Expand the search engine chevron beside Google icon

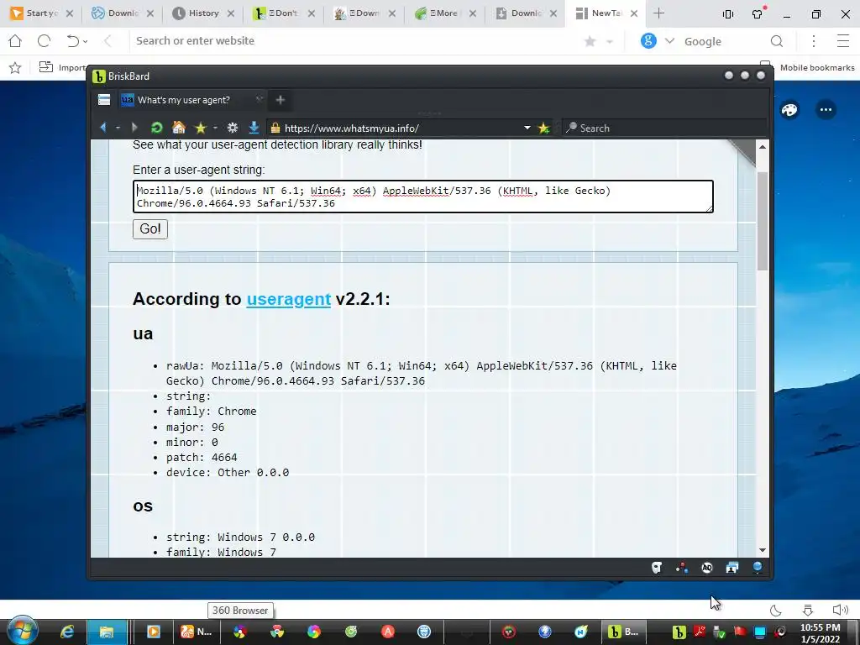[669, 41]
